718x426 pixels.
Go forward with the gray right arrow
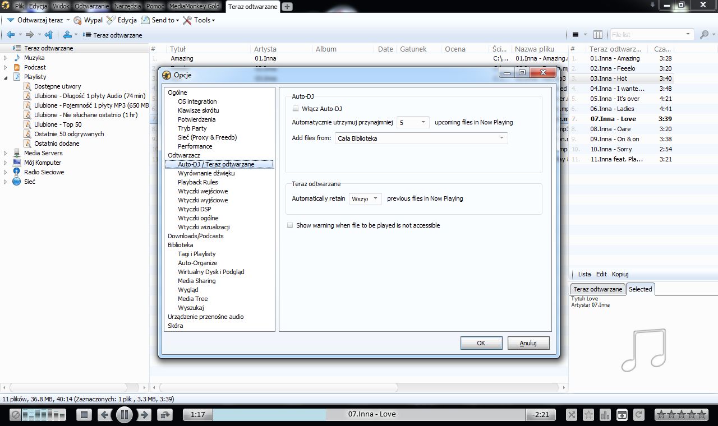click(x=30, y=35)
